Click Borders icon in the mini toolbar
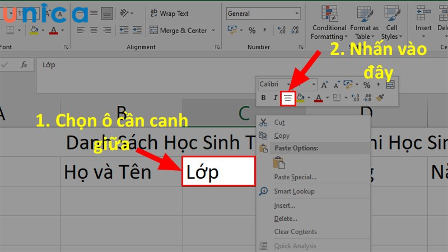448x252 pixels. (337, 98)
